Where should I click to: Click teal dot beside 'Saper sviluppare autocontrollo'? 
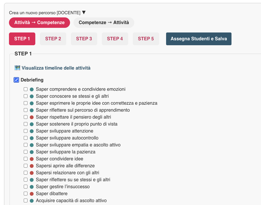point(32,138)
